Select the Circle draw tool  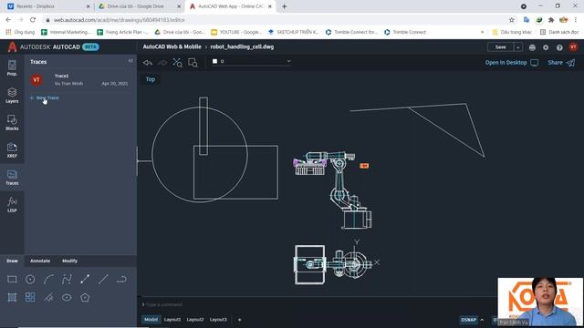pyautogui.click(x=30, y=280)
